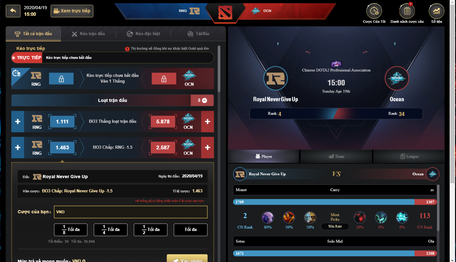Select RNG odds 1.463 handicap

click(x=62, y=147)
